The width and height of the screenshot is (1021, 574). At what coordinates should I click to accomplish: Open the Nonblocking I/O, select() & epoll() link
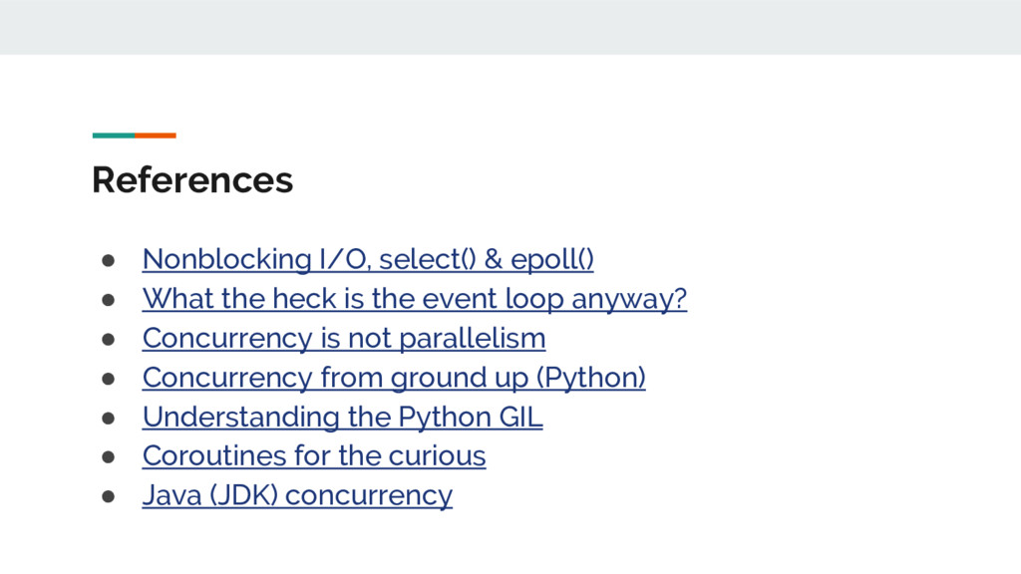367,259
